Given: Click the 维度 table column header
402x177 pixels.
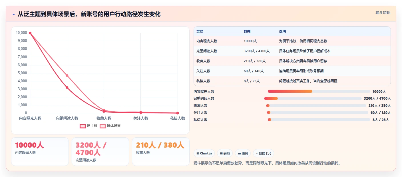Looking at the screenshot, I should tap(200, 31).
